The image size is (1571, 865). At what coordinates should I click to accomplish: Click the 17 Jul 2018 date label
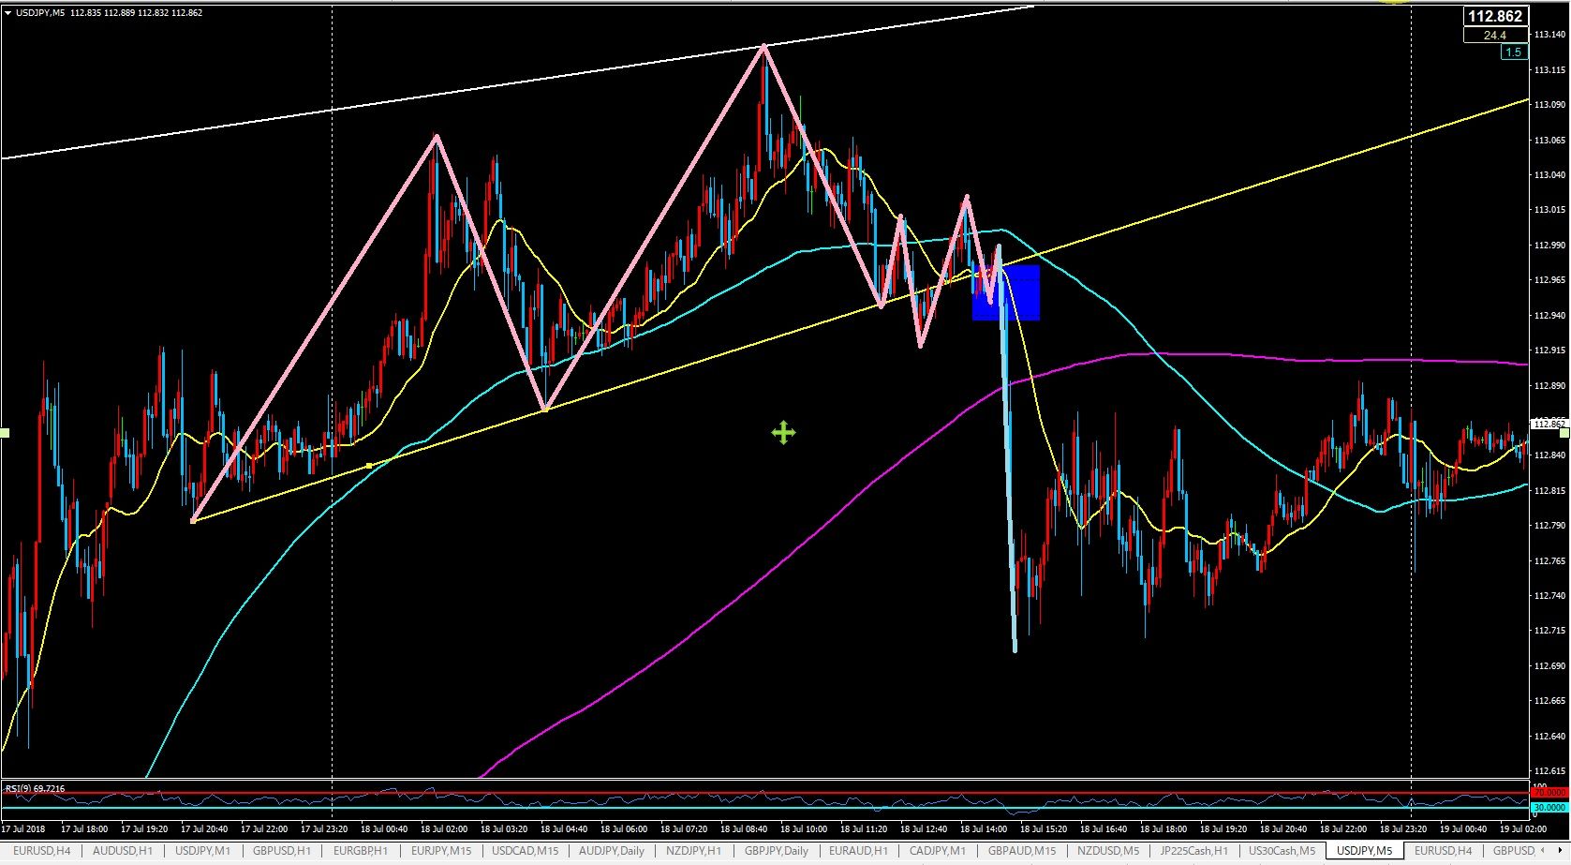pos(23,829)
